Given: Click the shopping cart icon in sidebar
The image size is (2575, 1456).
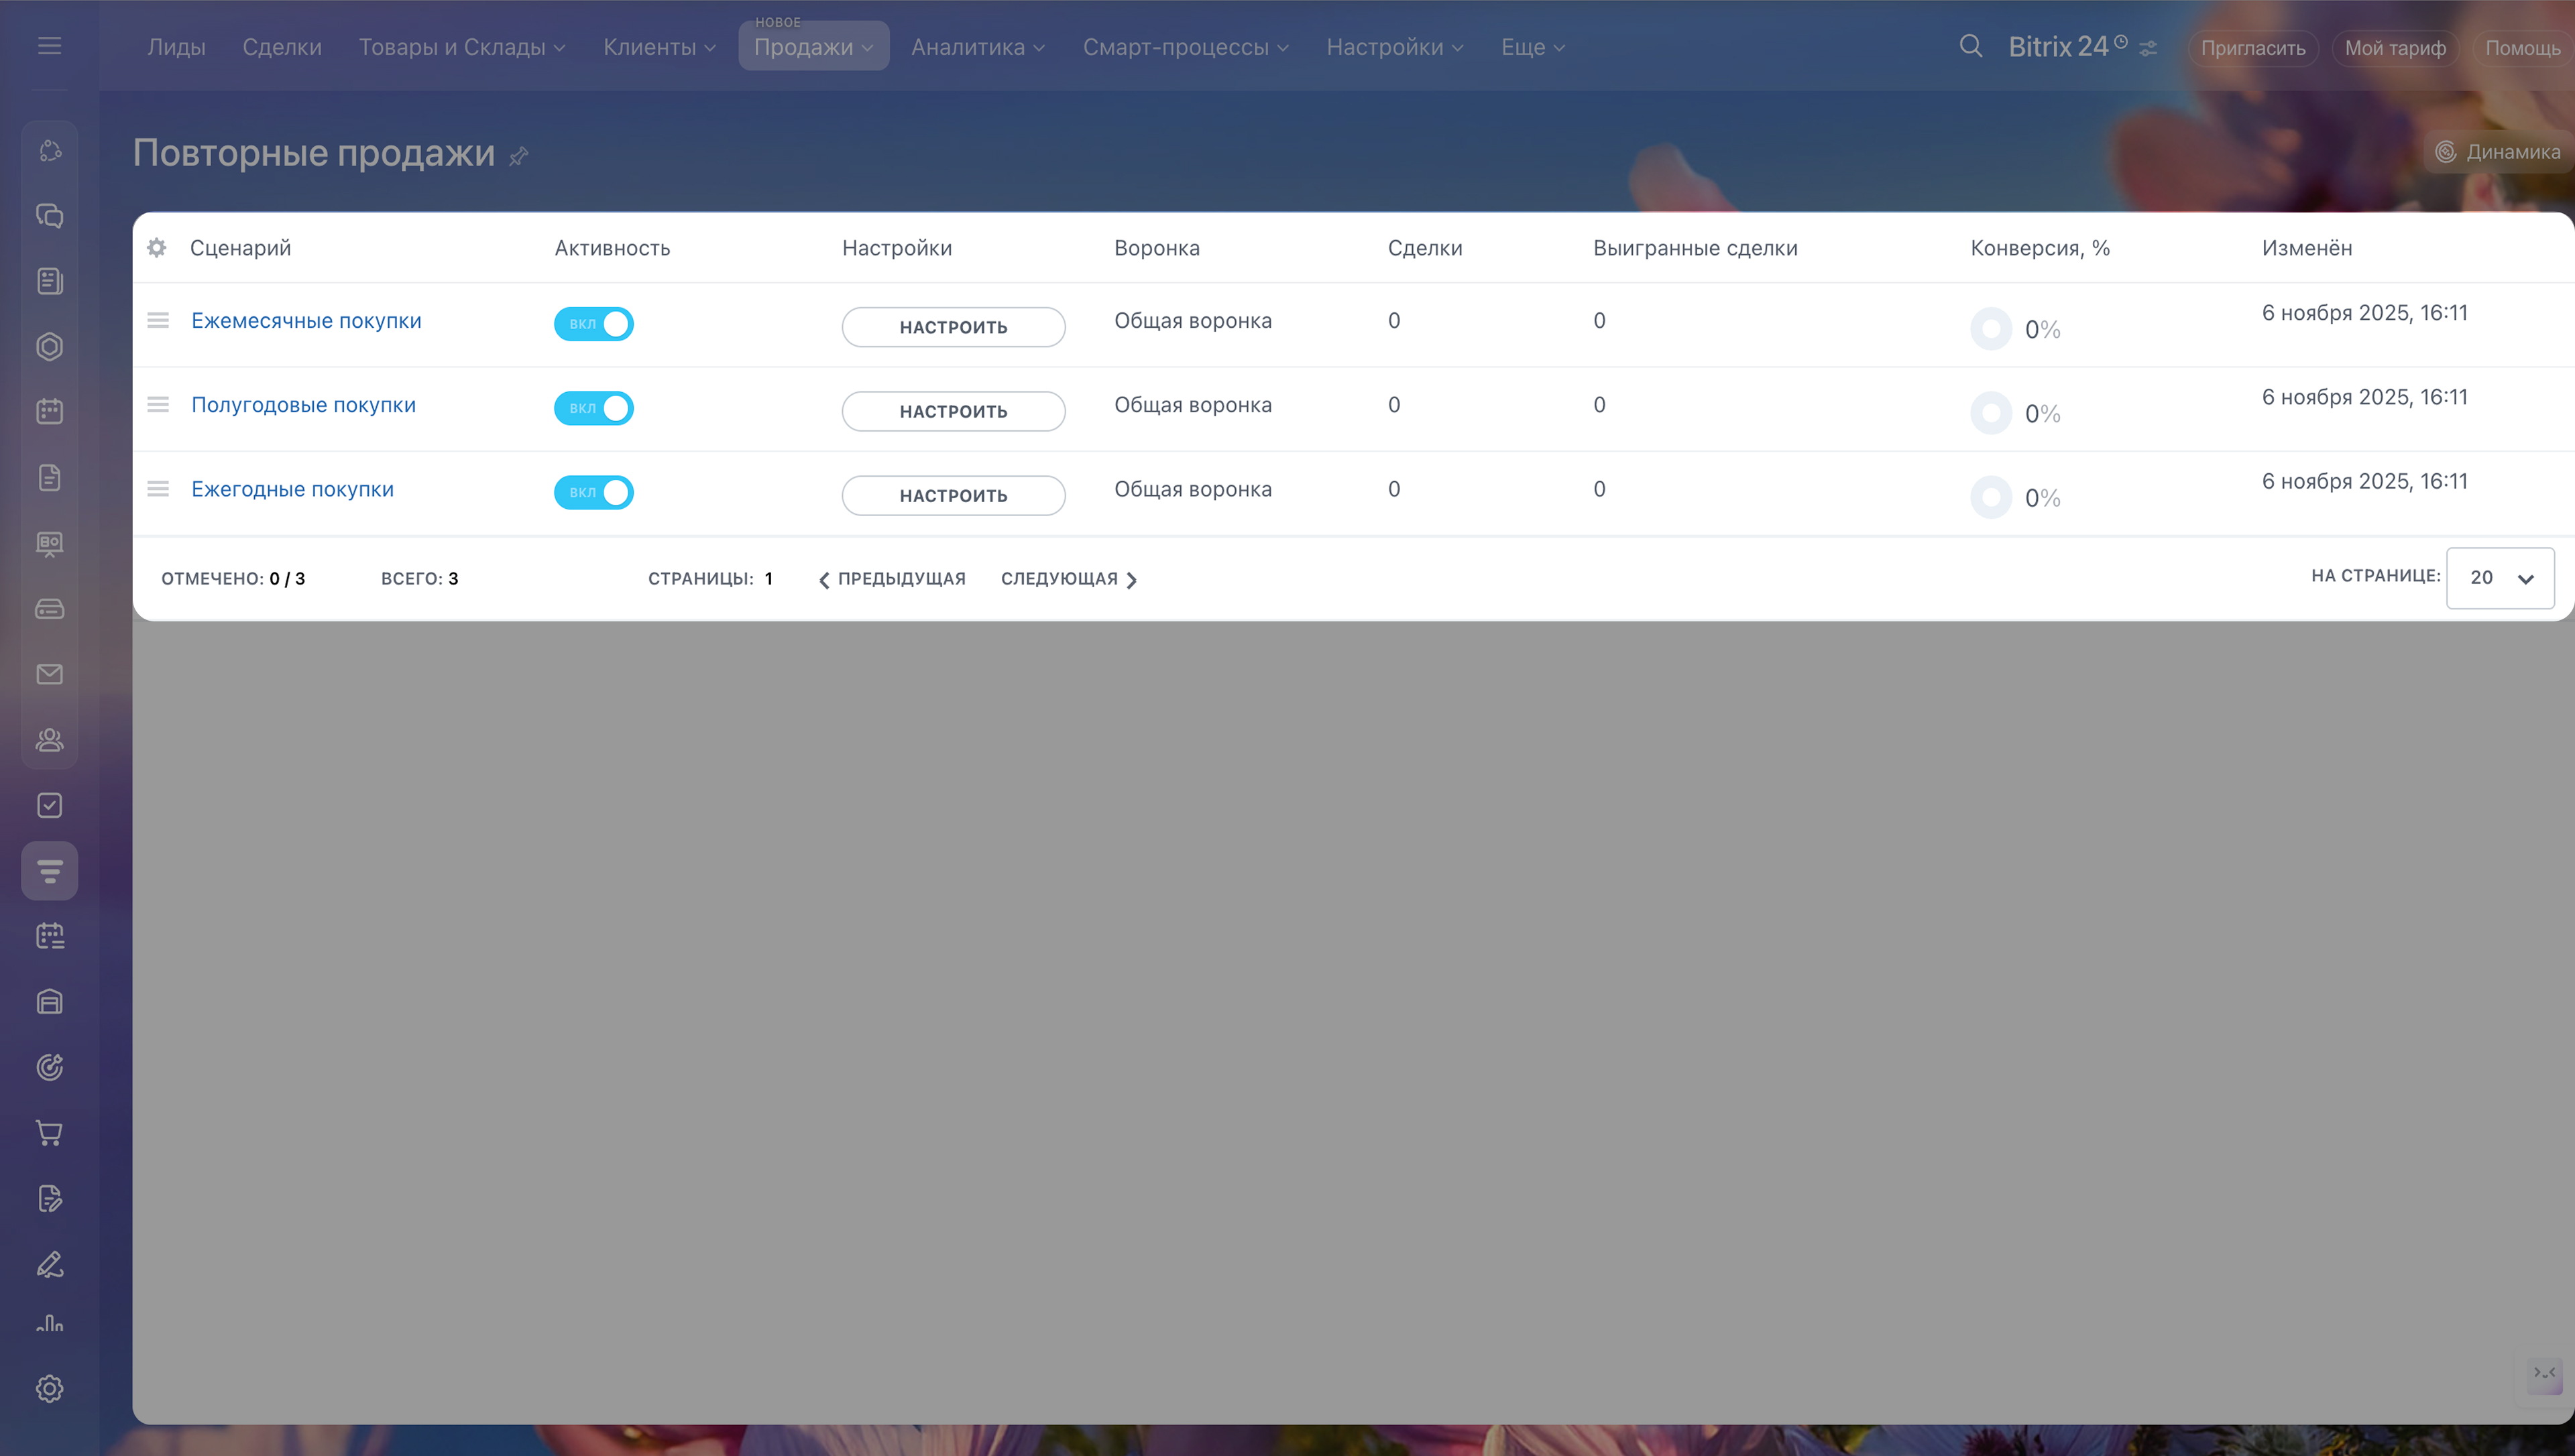Looking at the screenshot, I should click(49, 1132).
